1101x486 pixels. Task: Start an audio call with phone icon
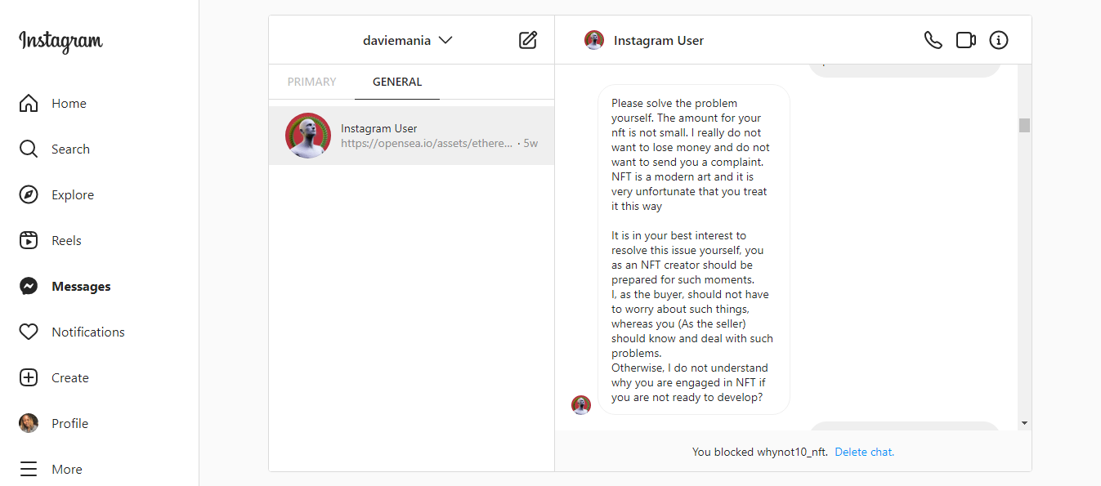point(933,40)
